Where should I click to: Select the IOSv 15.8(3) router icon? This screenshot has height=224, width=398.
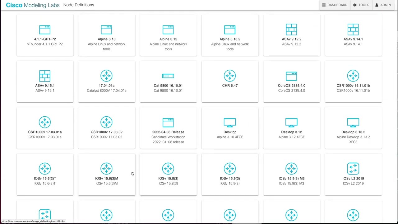click(168, 169)
